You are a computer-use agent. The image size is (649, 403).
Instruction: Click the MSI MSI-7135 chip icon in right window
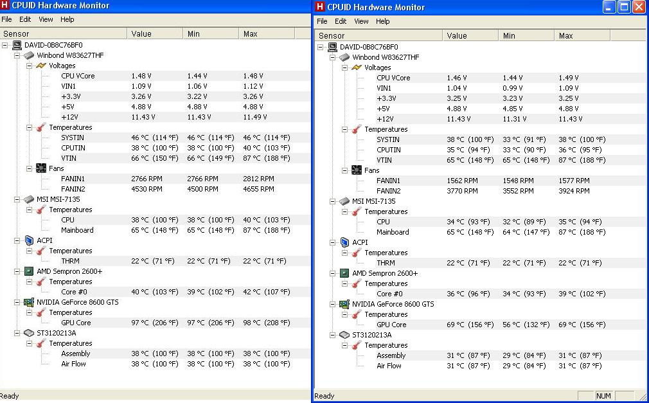(344, 201)
